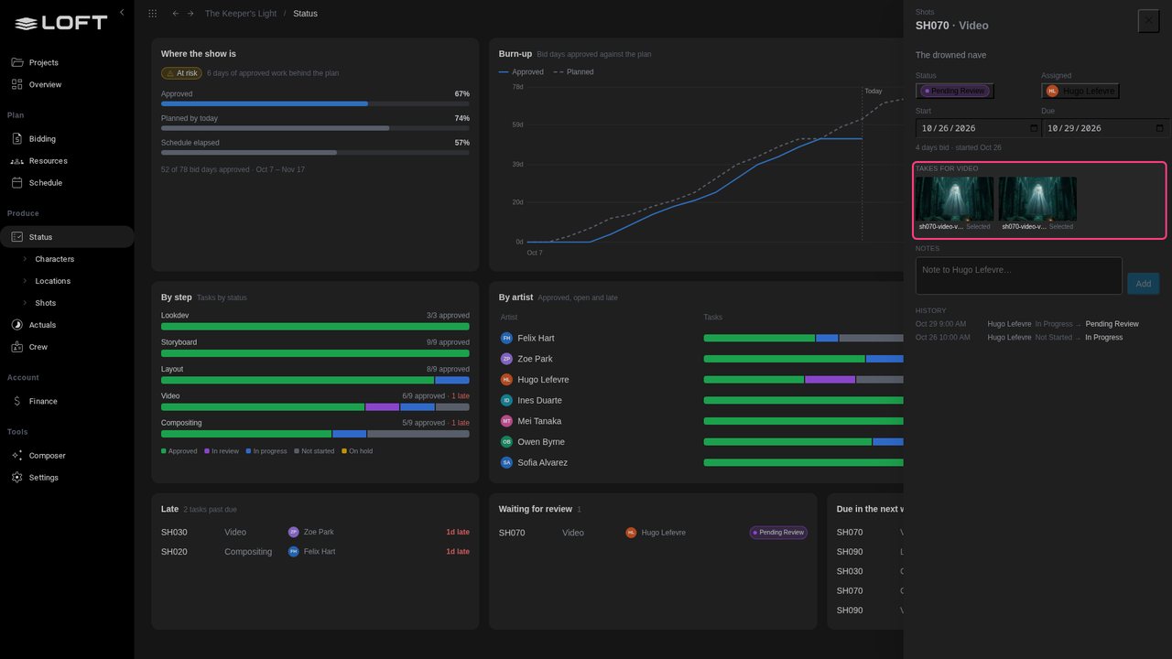The width and height of the screenshot is (1172, 659).
Task: Click Pending Review badge in Waiting for review
Action: (x=778, y=533)
